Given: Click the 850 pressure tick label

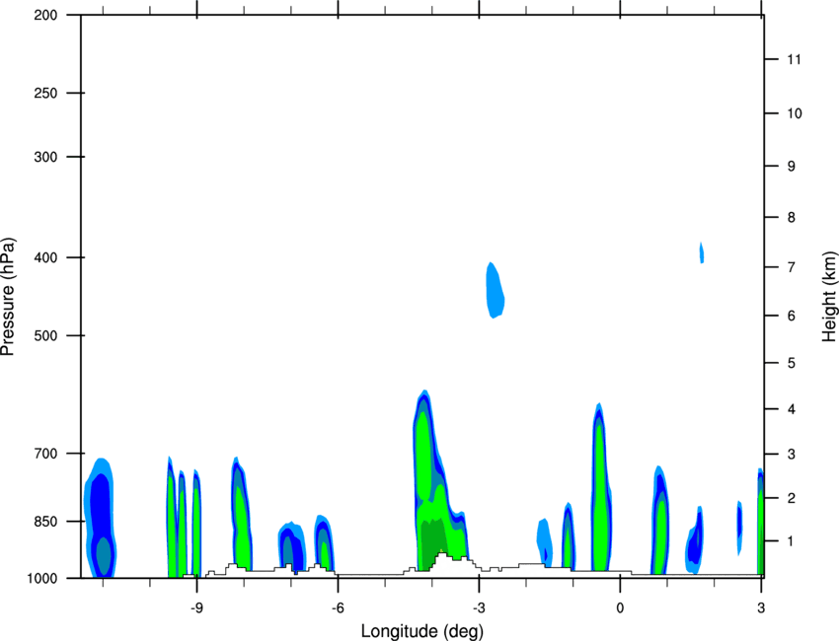Looking at the screenshot, I should [x=45, y=522].
